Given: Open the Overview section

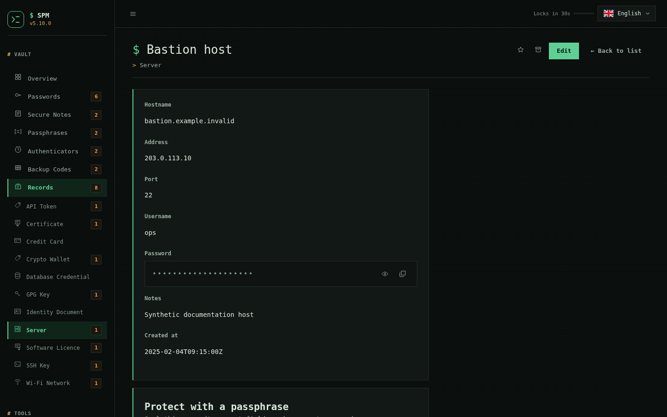Looking at the screenshot, I should [57, 78].
